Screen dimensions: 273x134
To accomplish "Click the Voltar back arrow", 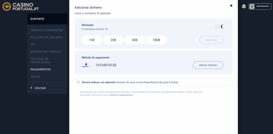I will coord(31,88).
